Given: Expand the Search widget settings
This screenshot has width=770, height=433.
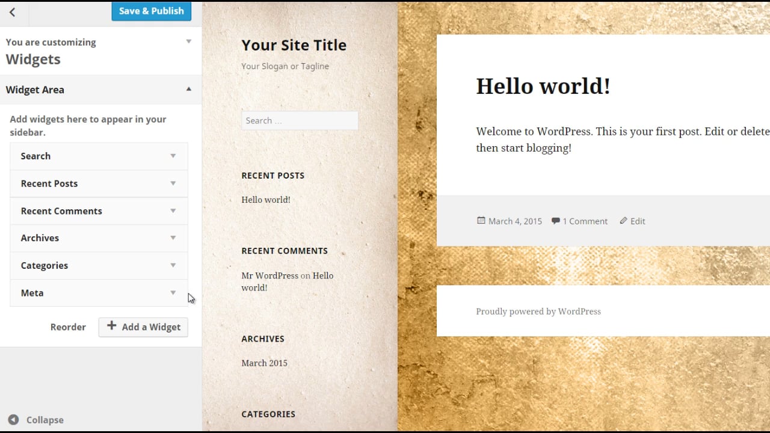Looking at the screenshot, I should (173, 156).
